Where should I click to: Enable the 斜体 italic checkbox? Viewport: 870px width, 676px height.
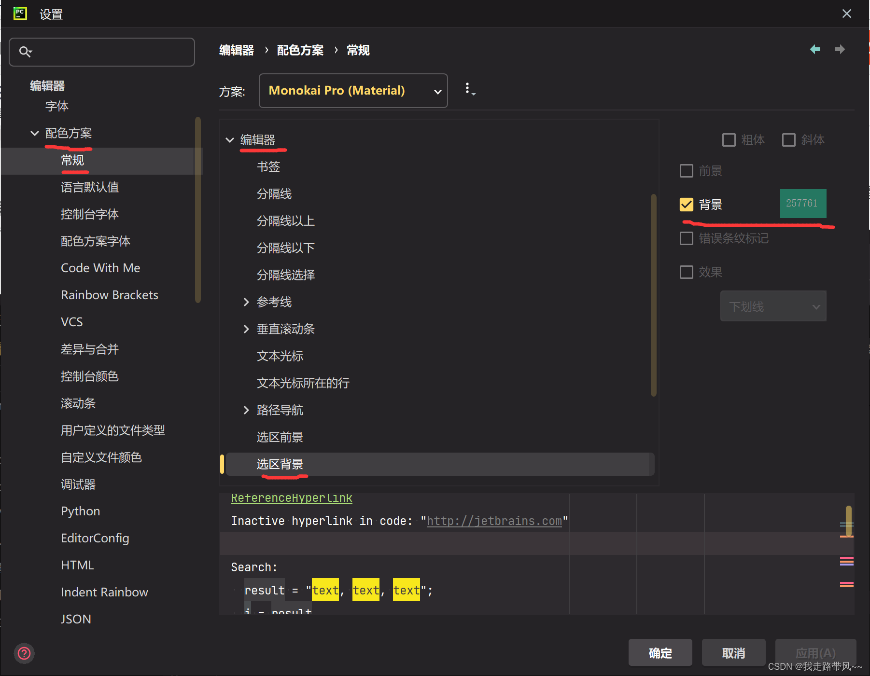point(789,139)
